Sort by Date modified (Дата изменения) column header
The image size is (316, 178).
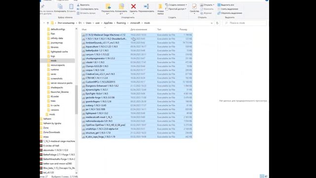139,30
